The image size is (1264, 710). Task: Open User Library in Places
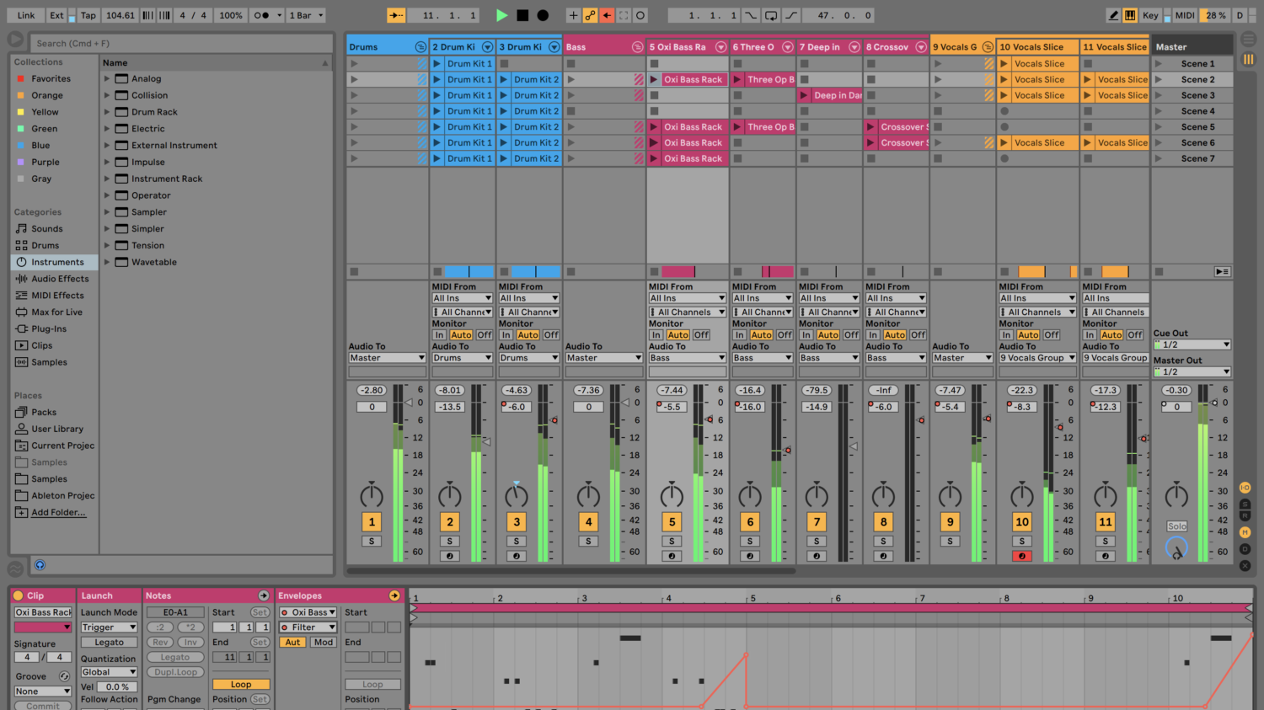coord(54,429)
